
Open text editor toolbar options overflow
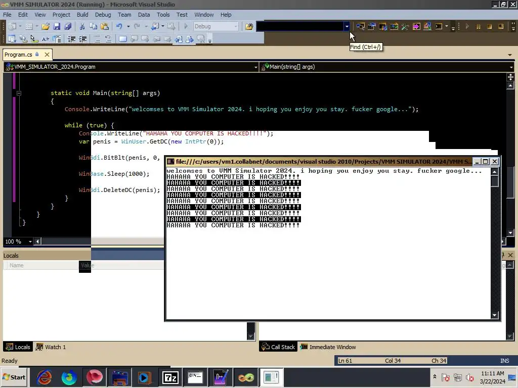[x=210, y=39]
